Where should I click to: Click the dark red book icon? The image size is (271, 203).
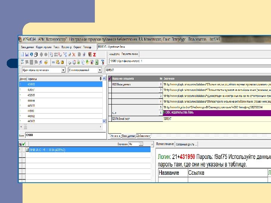click(90, 55)
